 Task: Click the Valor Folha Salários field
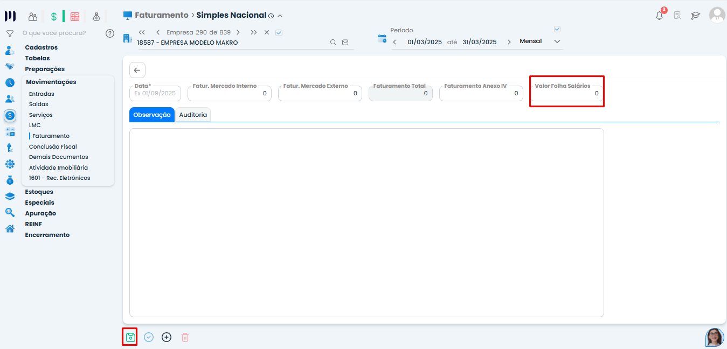(x=566, y=94)
